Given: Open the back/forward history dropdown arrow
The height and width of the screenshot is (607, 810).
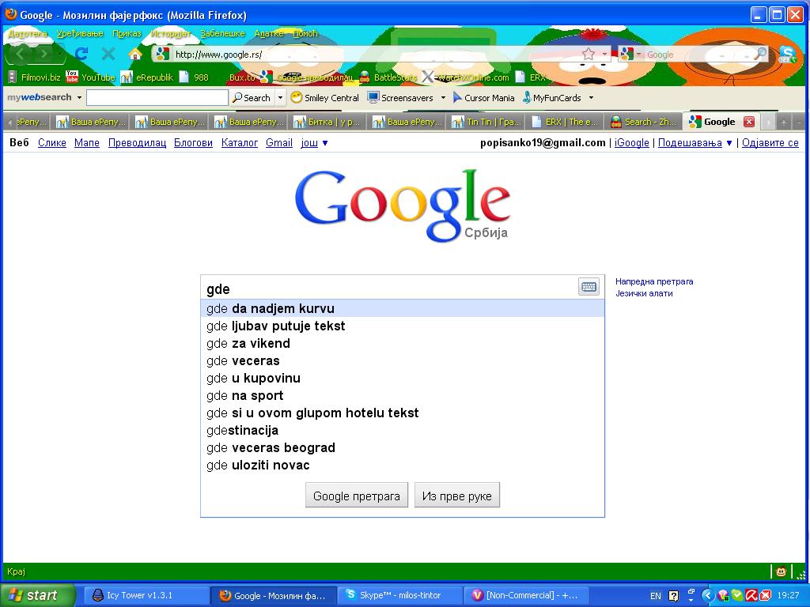Looking at the screenshot, I should pyautogui.click(x=60, y=54).
